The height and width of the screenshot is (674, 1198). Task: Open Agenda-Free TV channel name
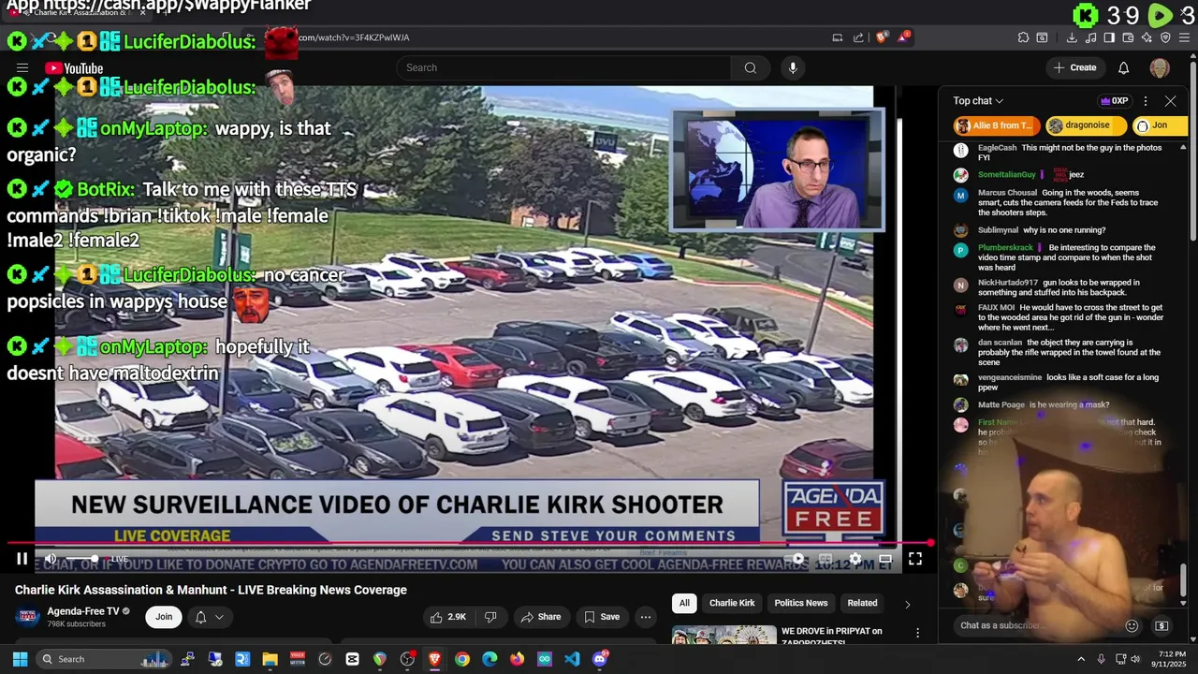coord(82,611)
